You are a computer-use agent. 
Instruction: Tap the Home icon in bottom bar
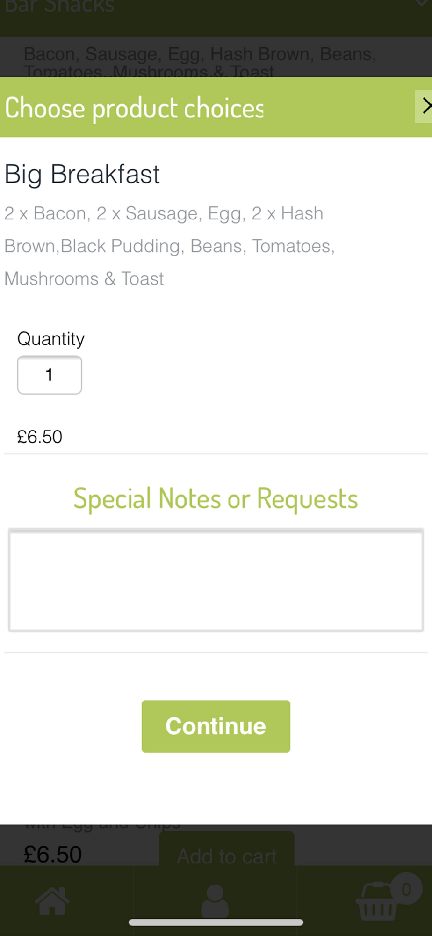(x=52, y=900)
